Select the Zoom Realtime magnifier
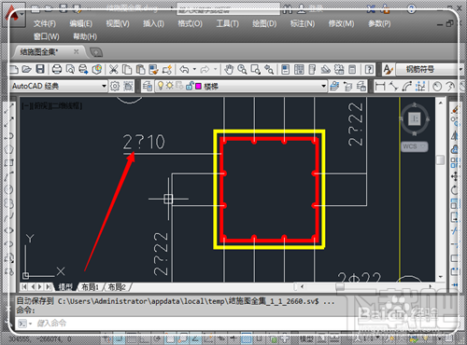The height and width of the screenshot is (345, 467). (x=242, y=69)
